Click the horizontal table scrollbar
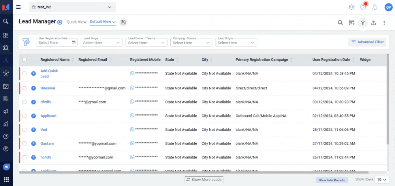 (194, 173)
